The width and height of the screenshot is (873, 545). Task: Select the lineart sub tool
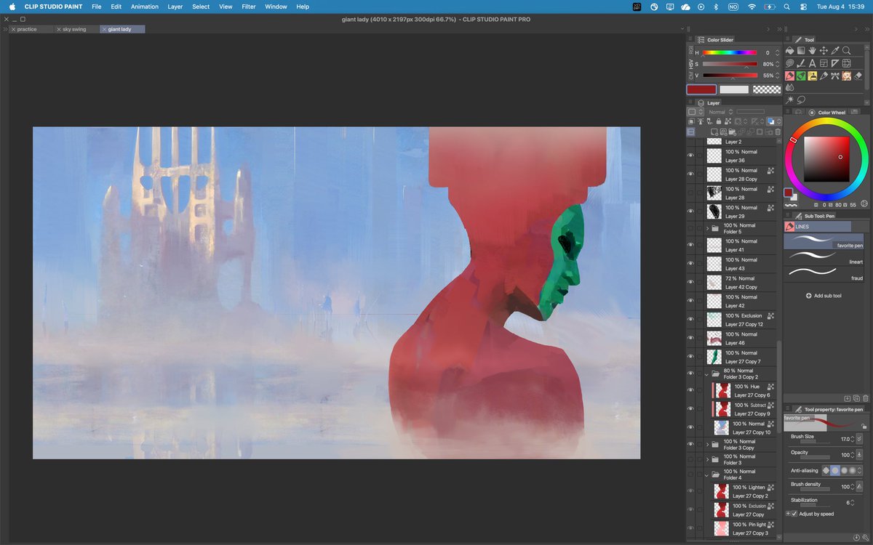pos(824,257)
